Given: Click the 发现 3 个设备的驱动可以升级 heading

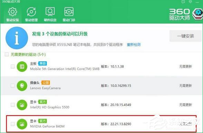Looking at the screenshot, I should (x=60, y=34).
